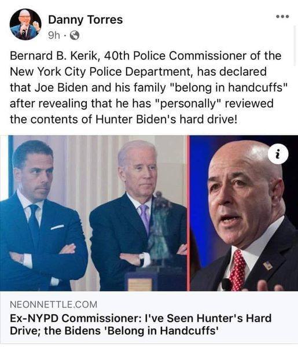Viewport: 298px width, 347px height.
Task: Tap the info icon on link preview
Action: click(x=278, y=154)
